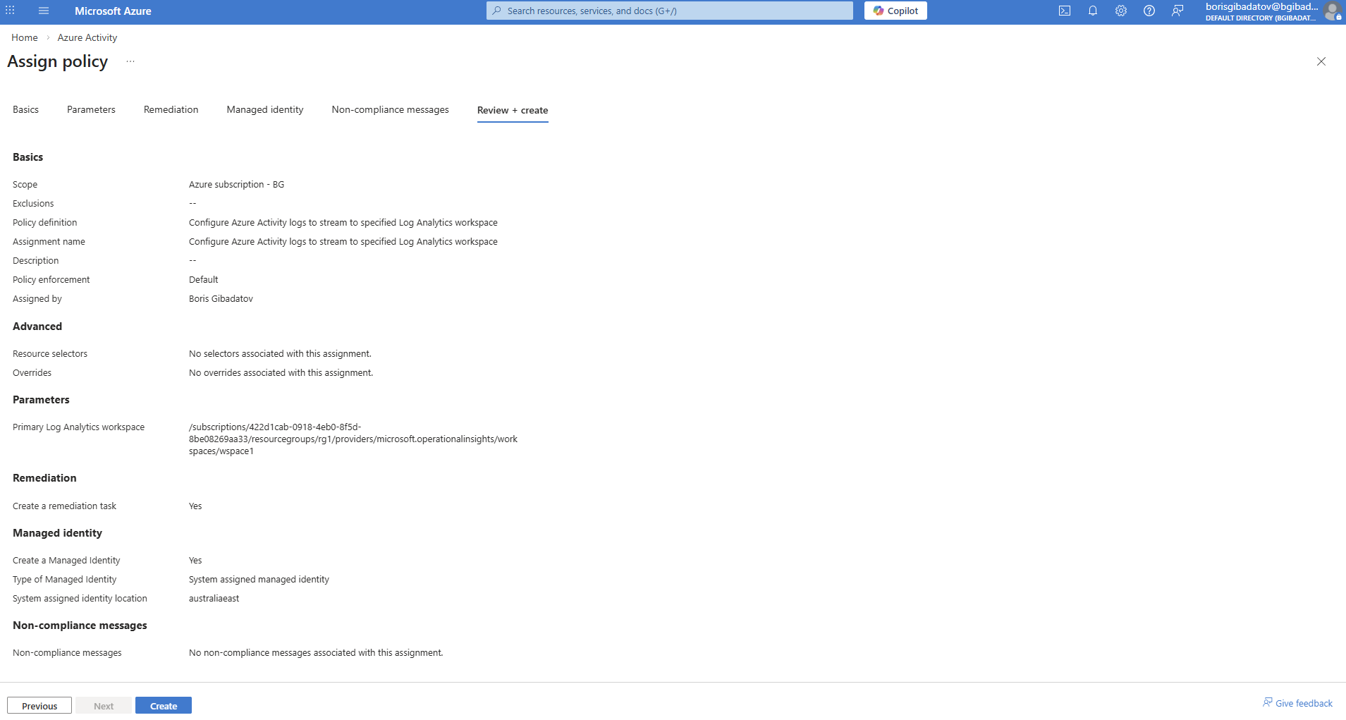The image size is (1346, 720).
Task: Navigate to Home breadcrumb link
Action: tap(25, 37)
